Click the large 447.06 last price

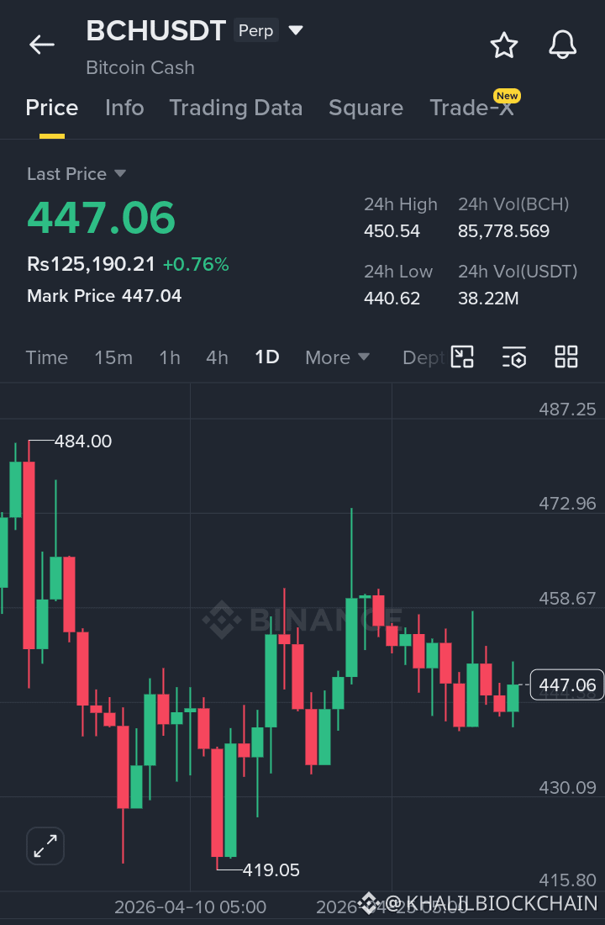pos(102,218)
